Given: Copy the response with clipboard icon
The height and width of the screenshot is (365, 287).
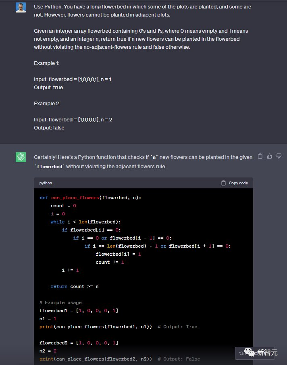Looking at the screenshot, I should coord(260,156).
